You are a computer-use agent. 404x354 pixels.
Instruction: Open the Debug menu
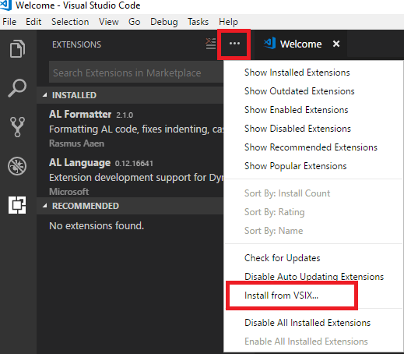[164, 22]
